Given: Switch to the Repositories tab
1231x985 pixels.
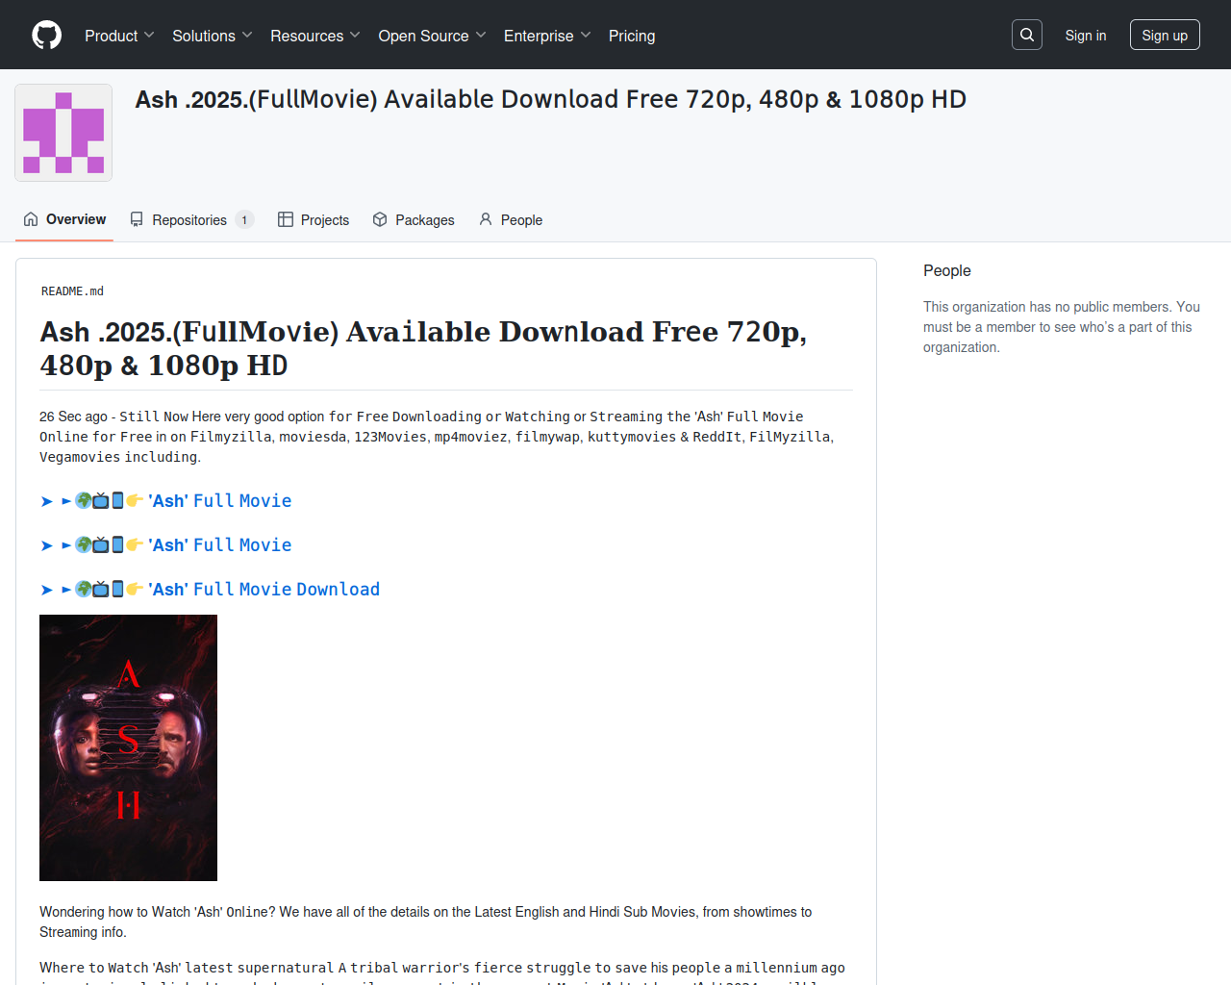Looking at the screenshot, I should (x=191, y=219).
